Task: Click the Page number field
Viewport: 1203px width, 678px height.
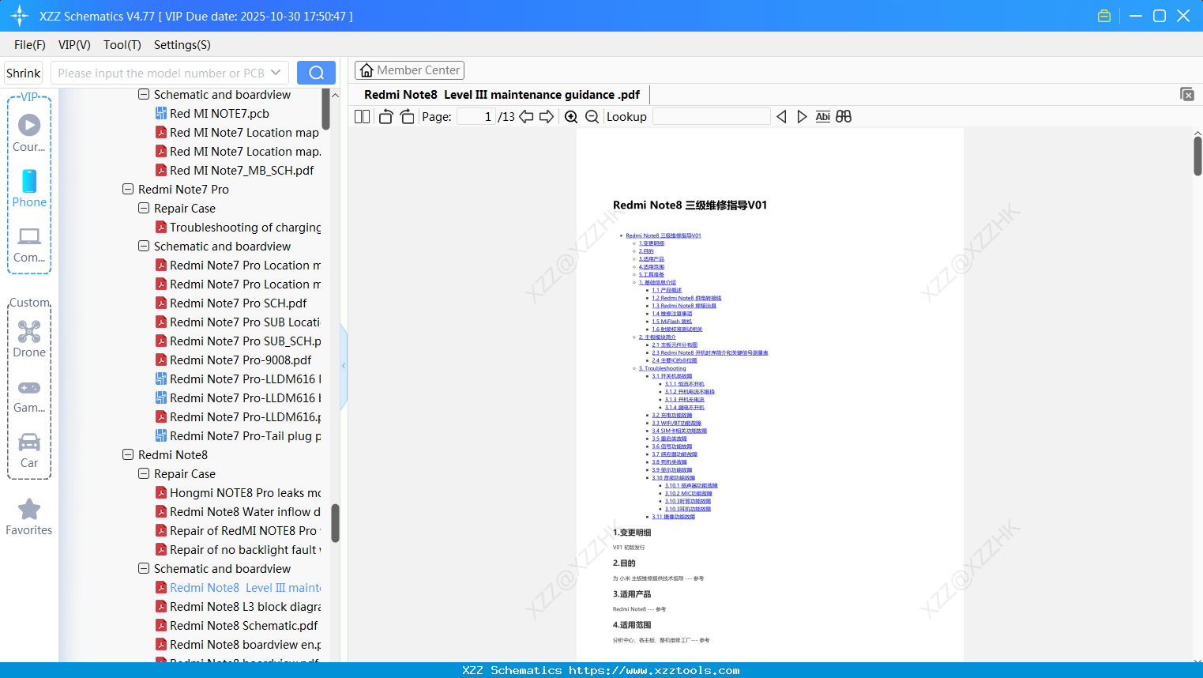Action: click(x=476, y=117)
